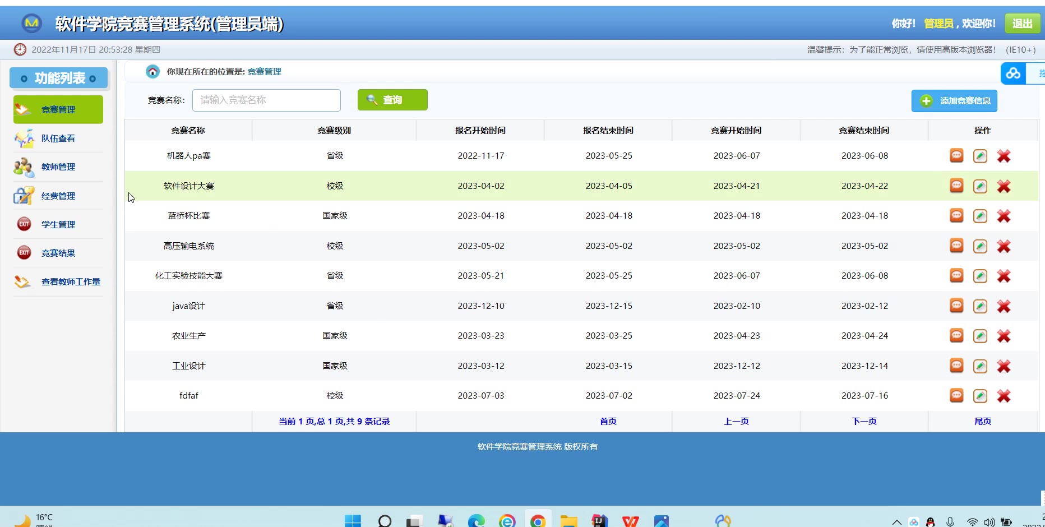The height and width of the screenshot is (527, 1045).
Task: Go to 下一页 in the pagination
Action: pyautogui.click(x=864, y=422)
